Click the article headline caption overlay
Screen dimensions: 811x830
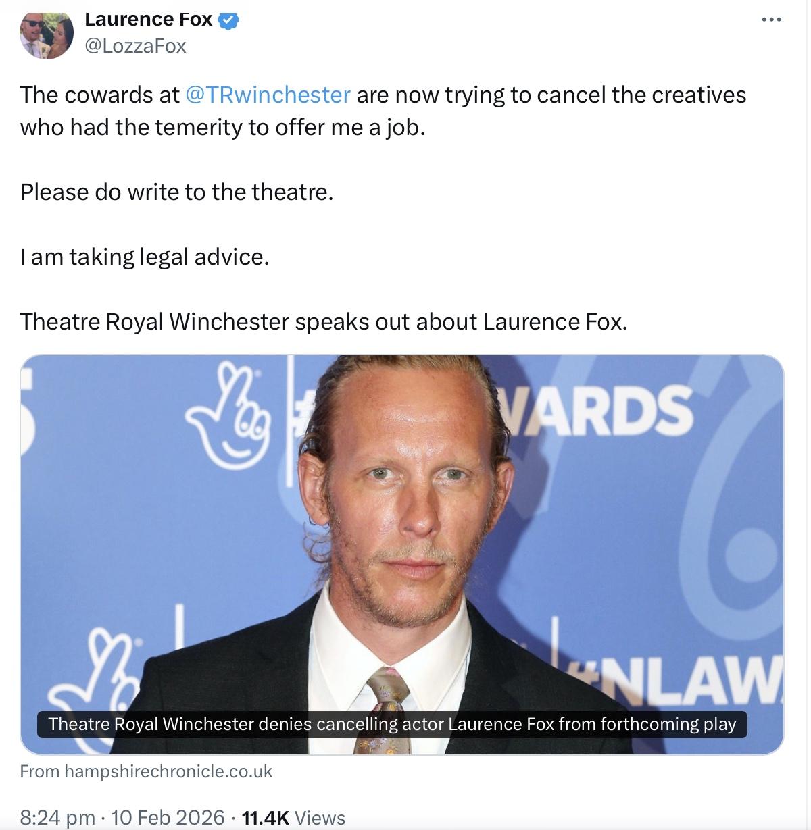(x=392, y=724)
